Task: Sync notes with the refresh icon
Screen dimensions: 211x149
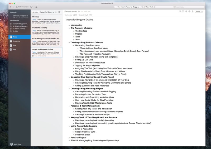Action: tap(31, 7)
